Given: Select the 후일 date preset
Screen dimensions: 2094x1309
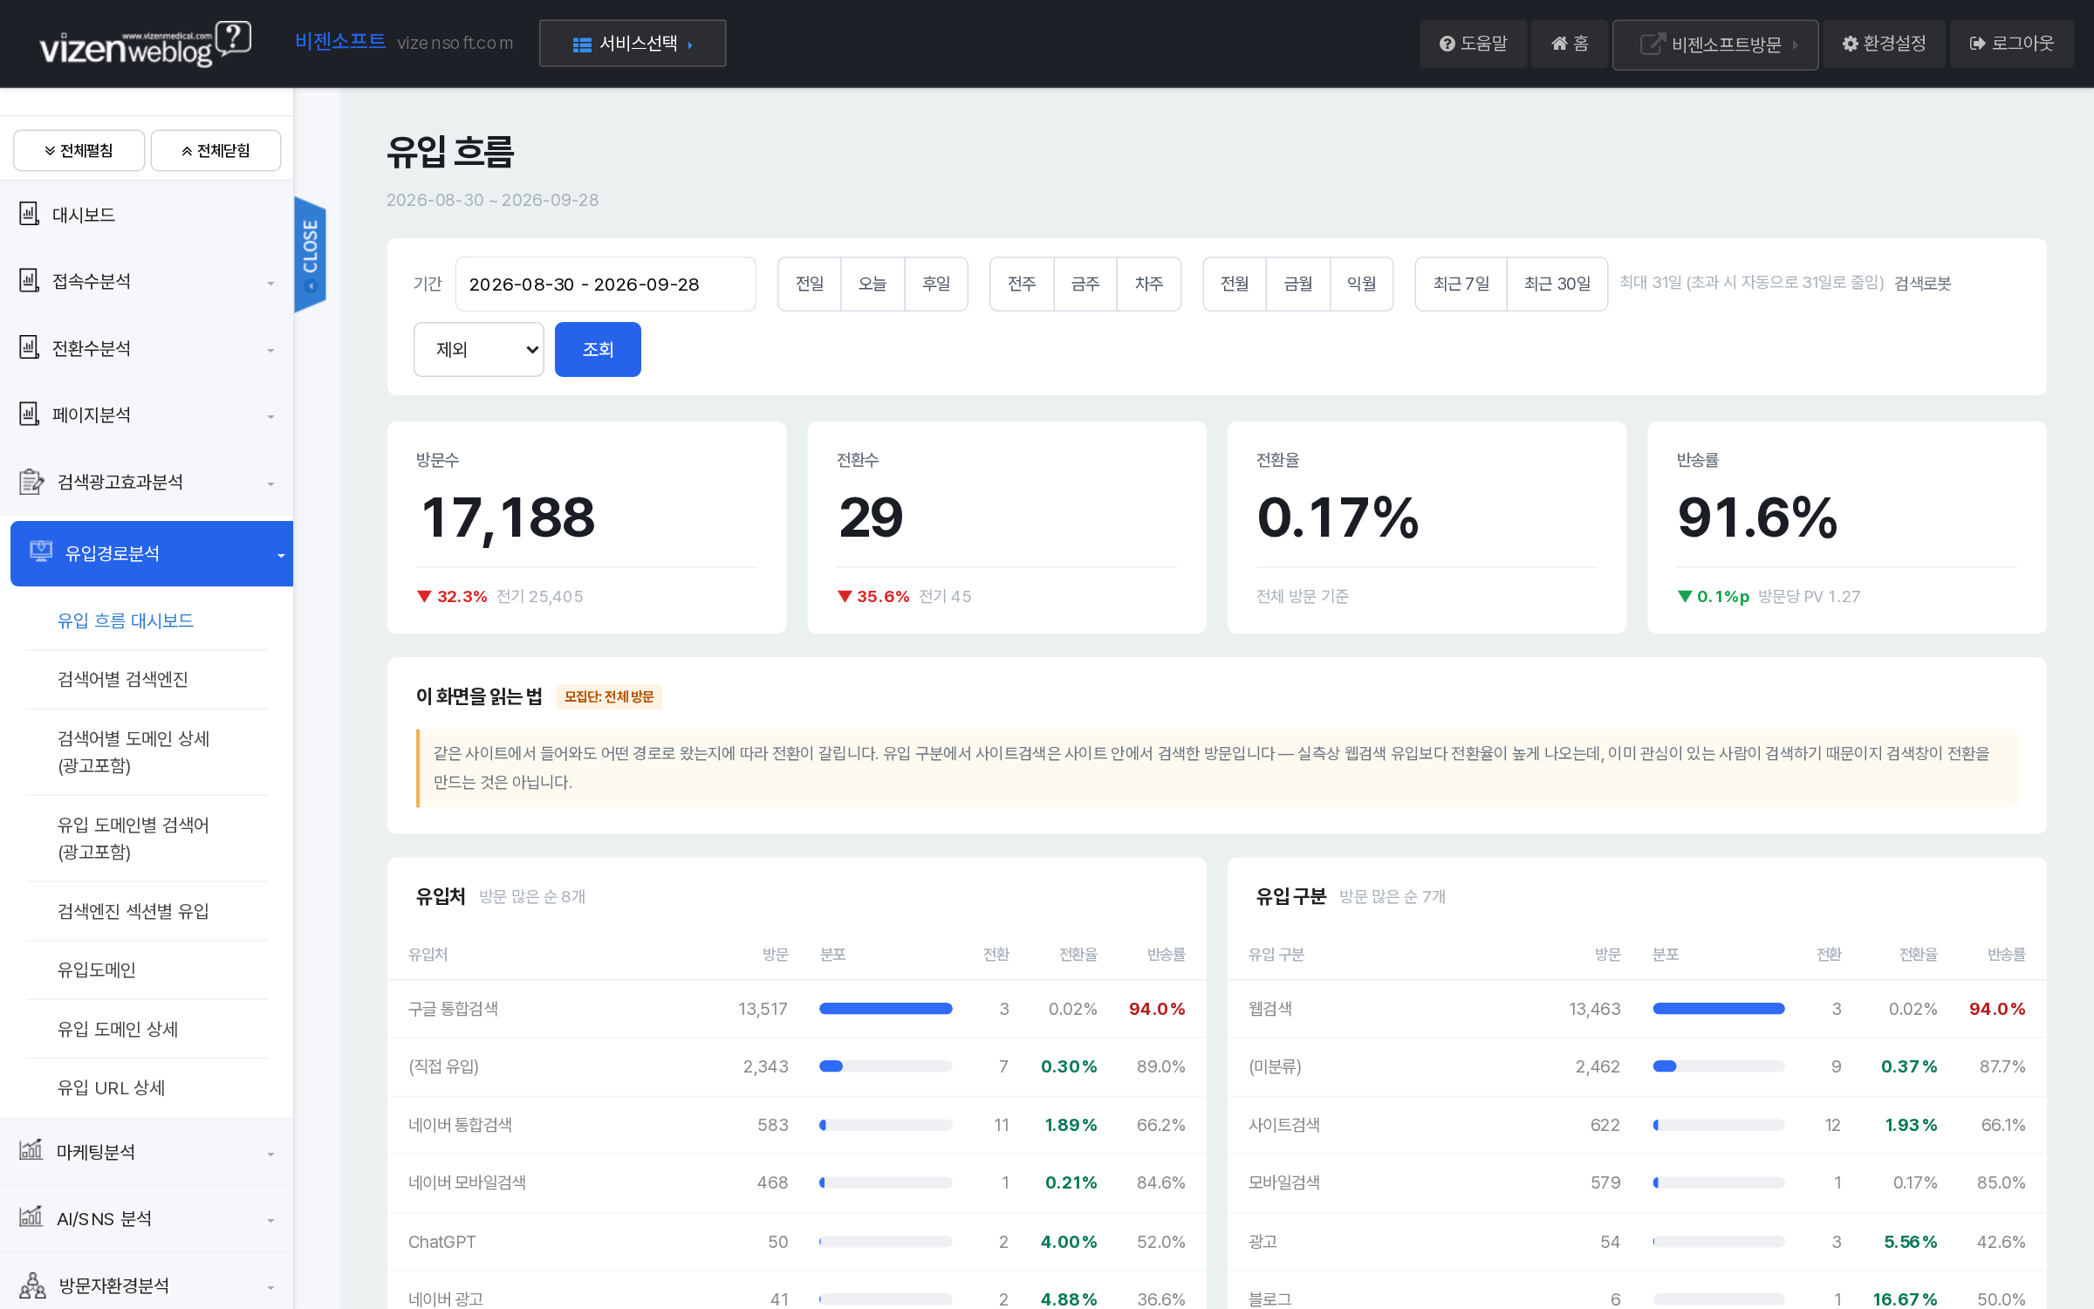Looking at the screenshot, I should (936, 284).
